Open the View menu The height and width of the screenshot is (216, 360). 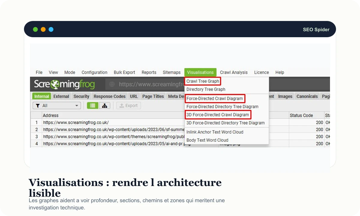pos(53,72)
